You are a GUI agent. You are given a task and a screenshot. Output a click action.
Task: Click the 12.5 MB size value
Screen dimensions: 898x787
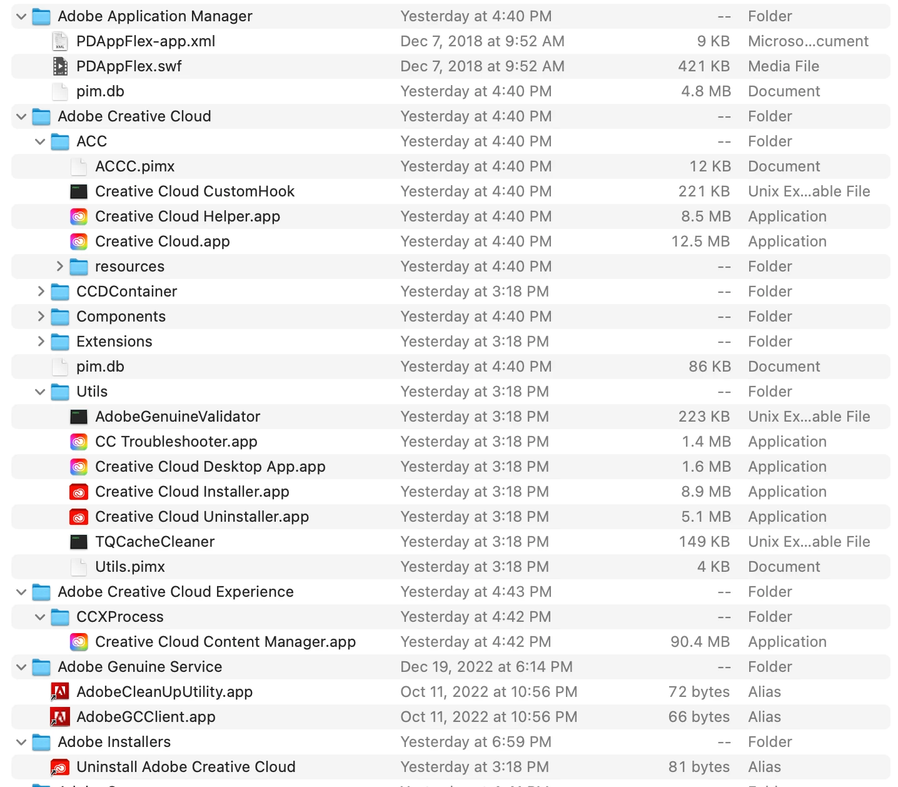point(700,241)
